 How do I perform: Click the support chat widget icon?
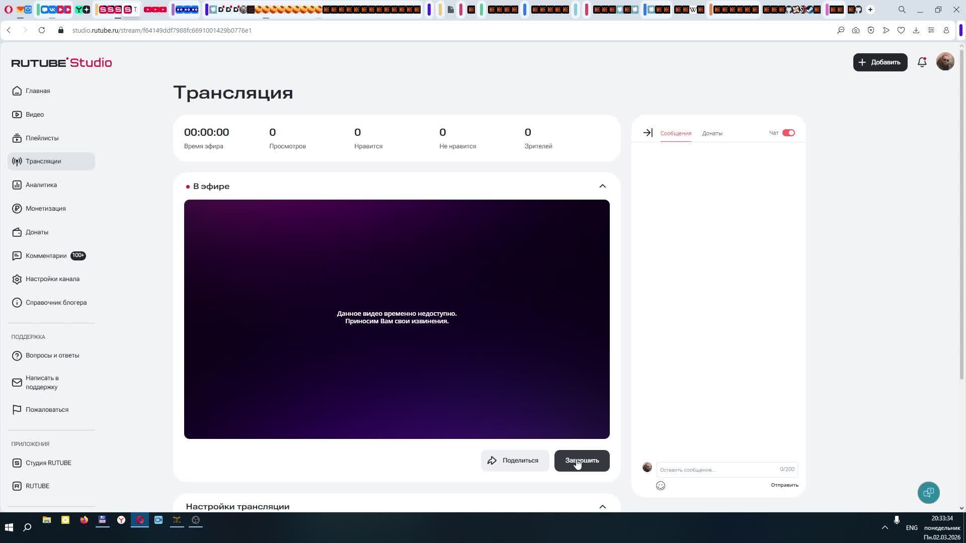pos(928,493)
